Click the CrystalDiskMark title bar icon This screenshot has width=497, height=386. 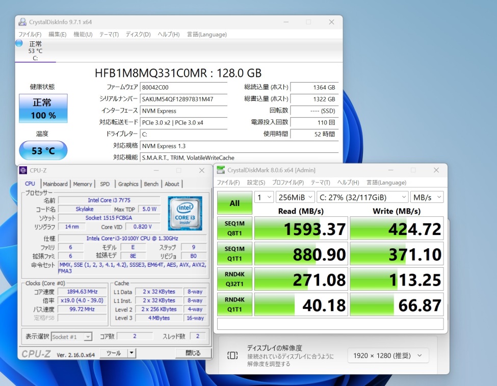tap(221, 170)
